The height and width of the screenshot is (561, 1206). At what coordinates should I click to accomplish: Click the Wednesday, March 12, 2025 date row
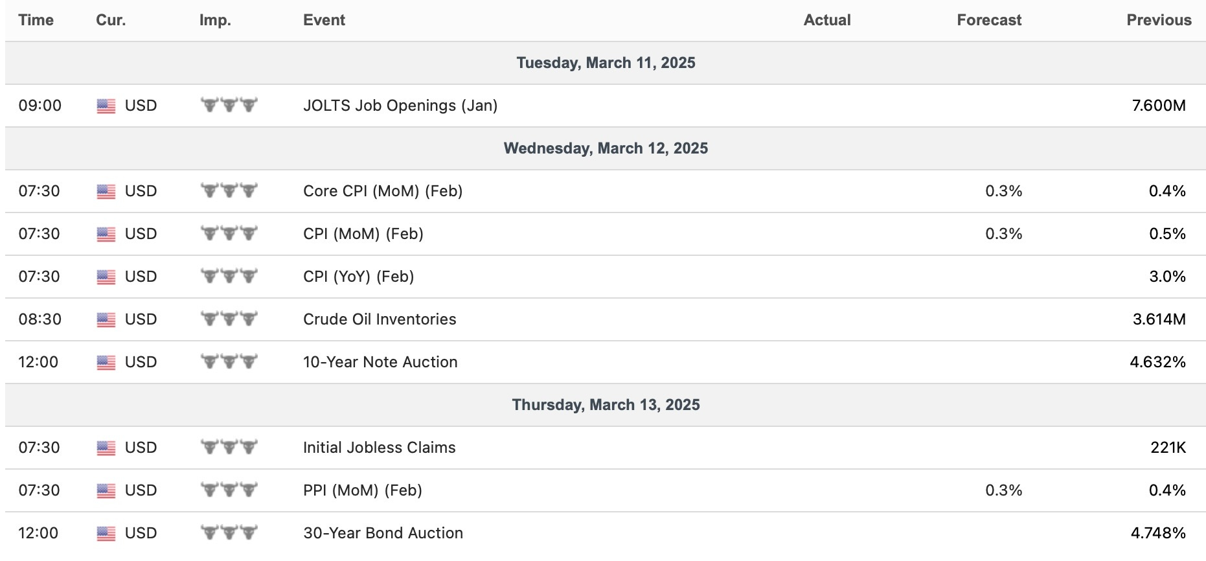(606, 148)
